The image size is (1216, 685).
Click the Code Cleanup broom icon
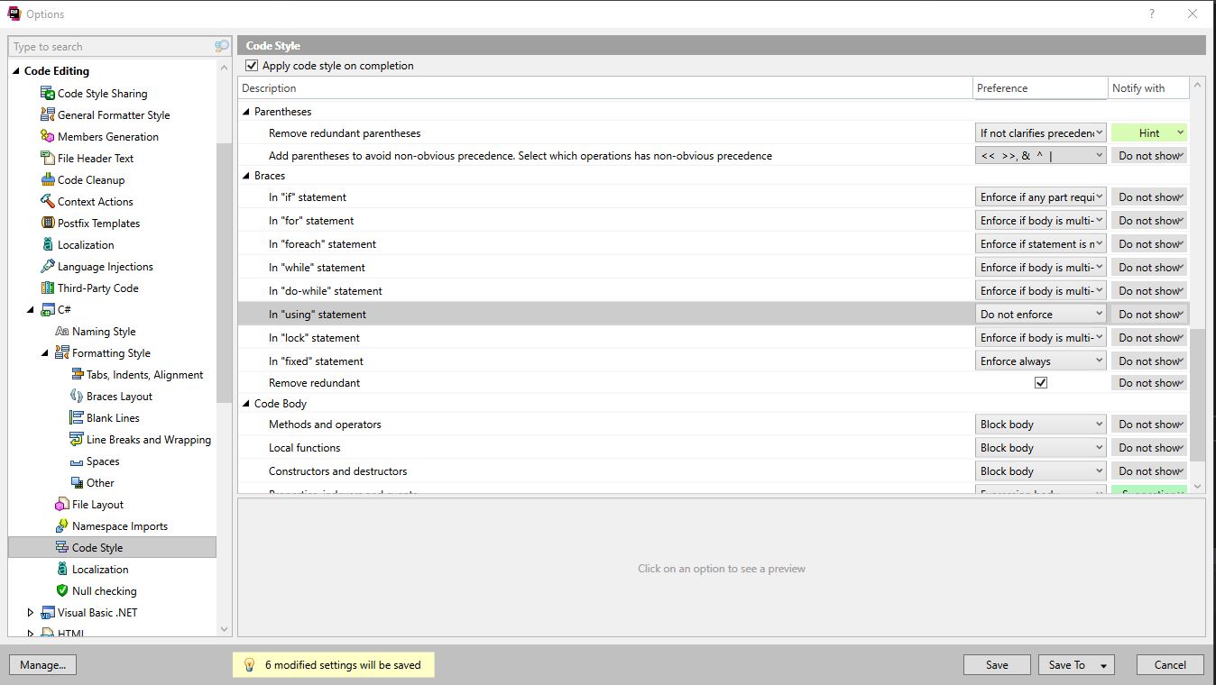48,179
